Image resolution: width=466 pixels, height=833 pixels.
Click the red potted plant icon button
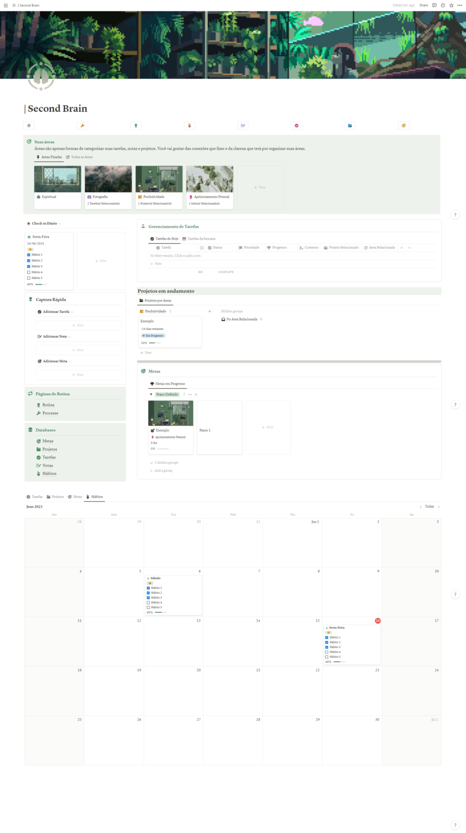click(189, 126)
